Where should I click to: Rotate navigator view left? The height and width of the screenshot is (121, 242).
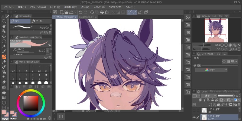tap(222, 49)
